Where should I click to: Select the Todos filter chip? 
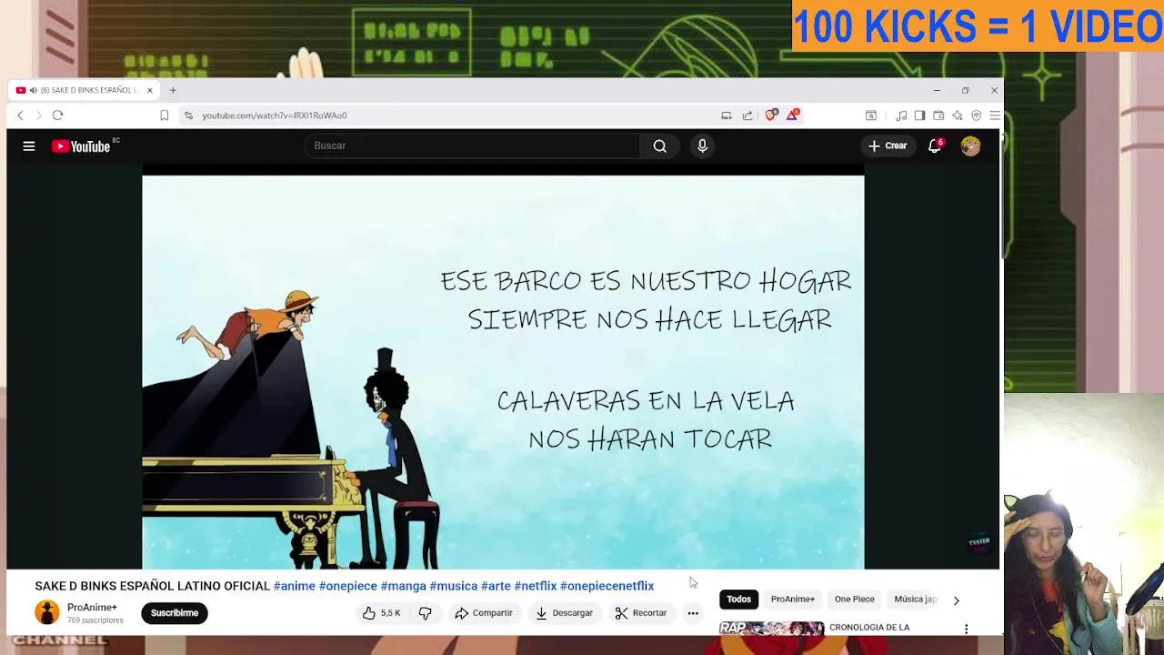(739, 600)
